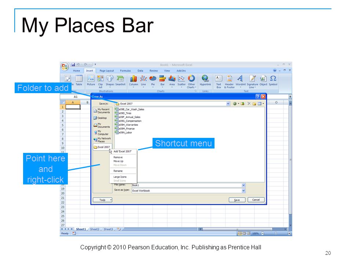This screenshot has width=352, height=264.
Task: Open the Views menu in Save As dialog
Action: click(260, 103)
